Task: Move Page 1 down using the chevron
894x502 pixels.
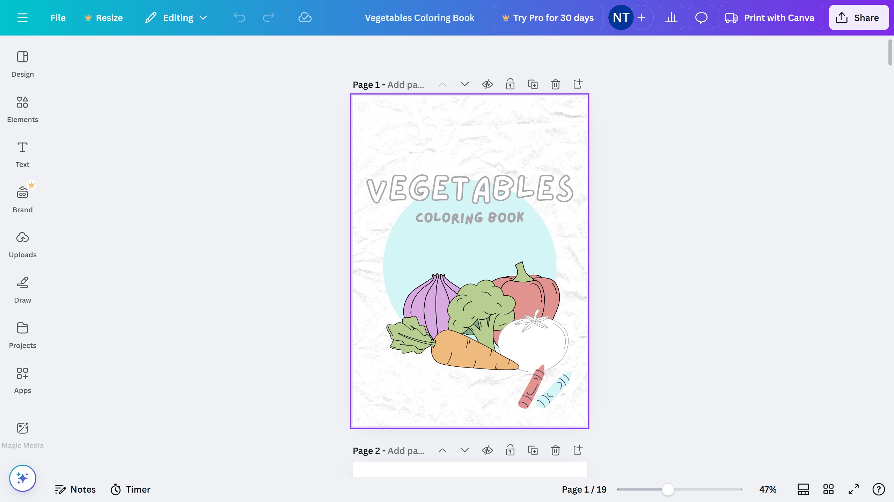Action: [464, 84]
